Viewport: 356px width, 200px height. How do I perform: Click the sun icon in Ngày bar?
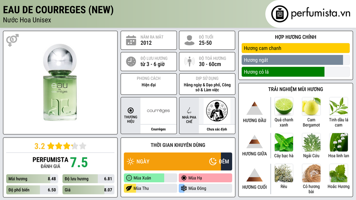coord(130,161)
